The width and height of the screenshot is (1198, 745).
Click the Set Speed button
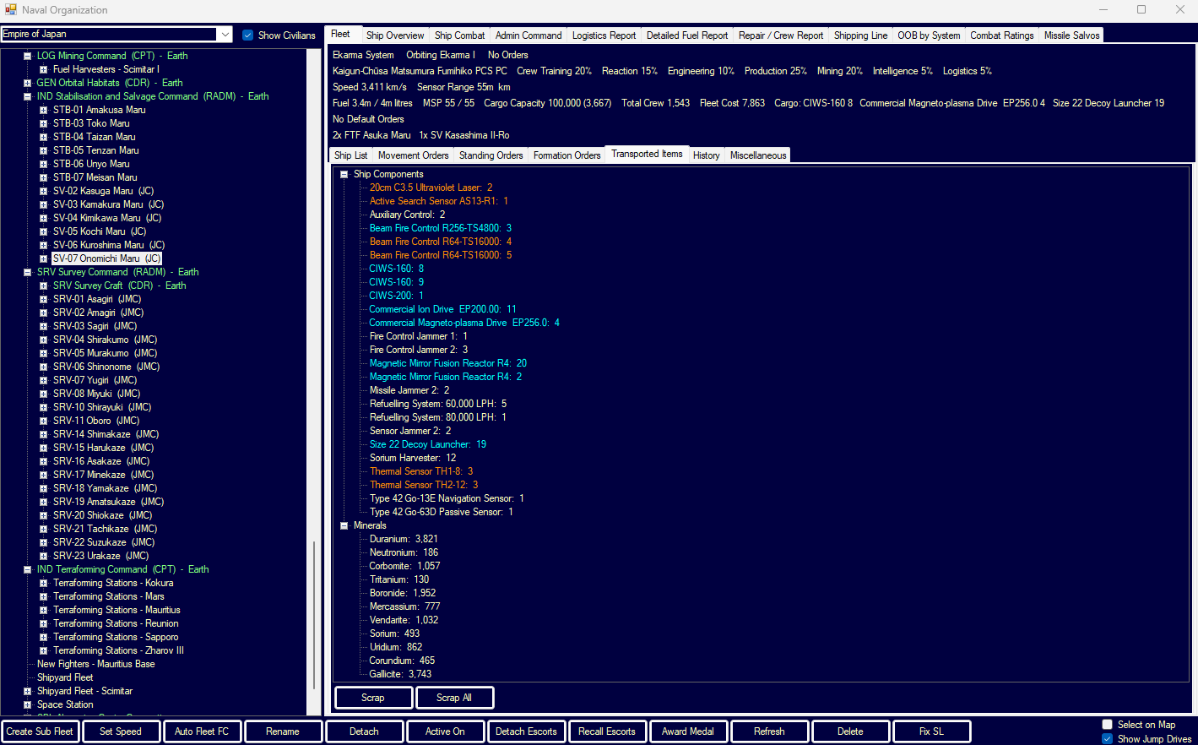pos(121,731)
